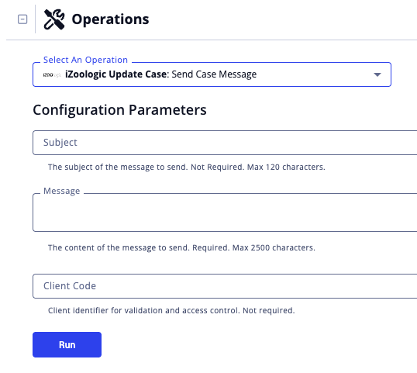417x373 pixels.
Task: Click the subject hint 'Max 120 characters'
Action: [x=286, y=167]
